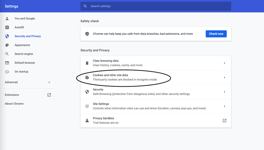Open Cookies and other site data
Viewport: 264px width, 150px height.
point(156,77)
